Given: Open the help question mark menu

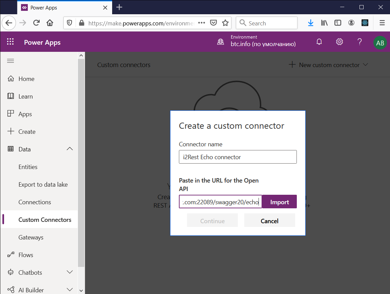Looking at the screenshot, I should click(x=360, y=42).
